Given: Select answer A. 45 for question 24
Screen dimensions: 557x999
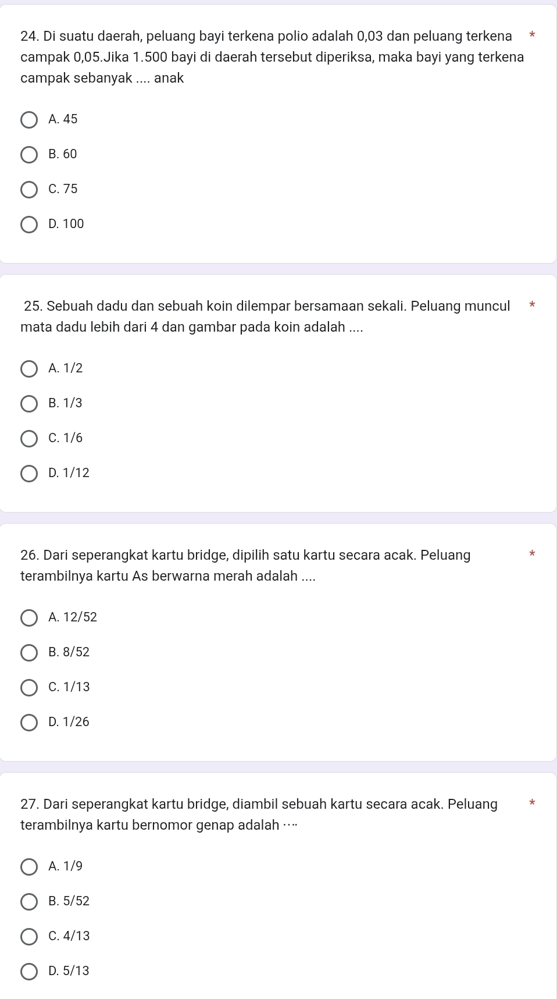Looking at the screenshot, I should [29, 120].
